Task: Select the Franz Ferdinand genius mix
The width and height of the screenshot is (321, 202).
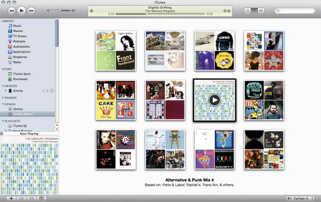Action: point(116,51)
